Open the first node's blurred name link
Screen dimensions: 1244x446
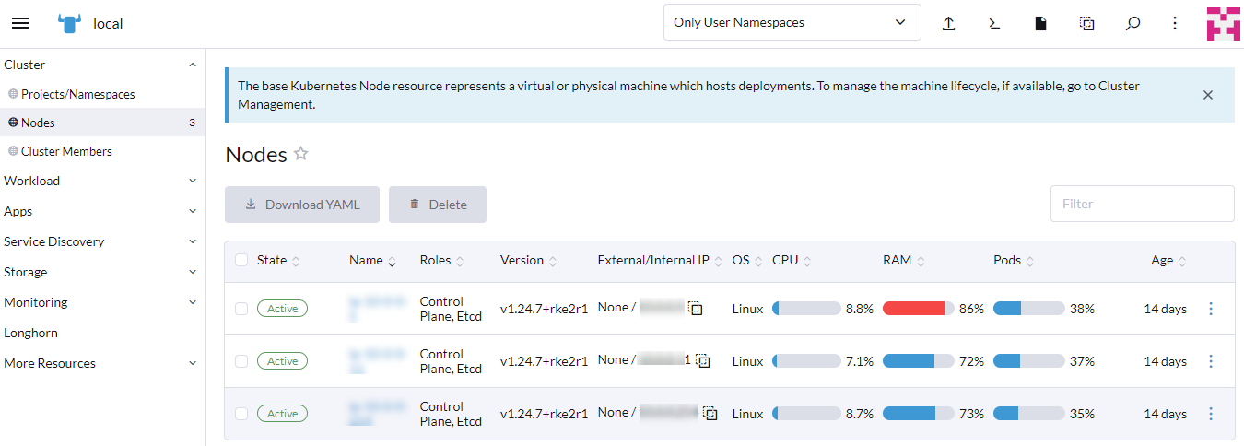376,309
